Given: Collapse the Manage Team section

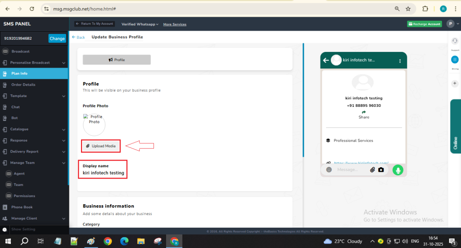Looking at the screenshot, I should click(x=63, y=163).
